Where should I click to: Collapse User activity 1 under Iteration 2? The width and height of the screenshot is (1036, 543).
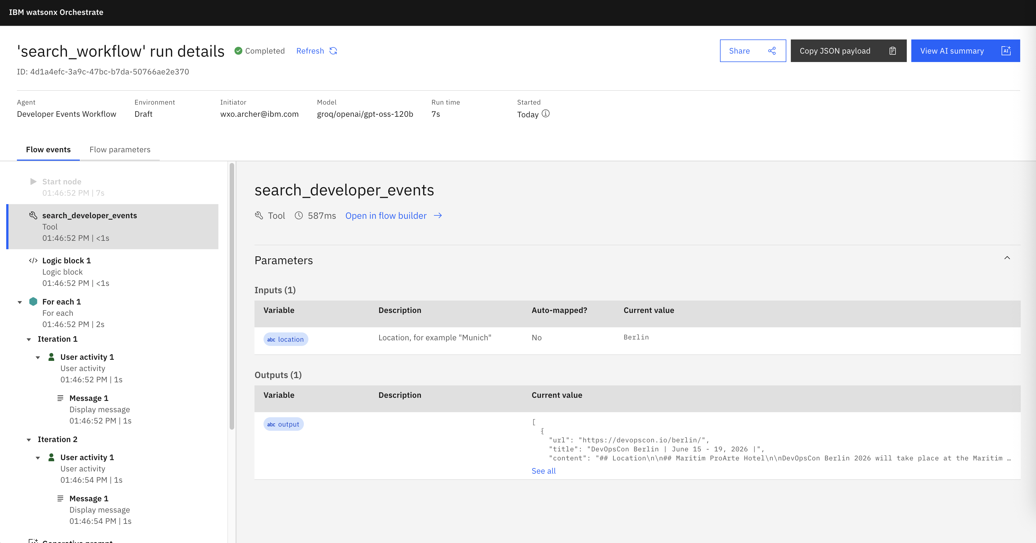coord(38,458)
